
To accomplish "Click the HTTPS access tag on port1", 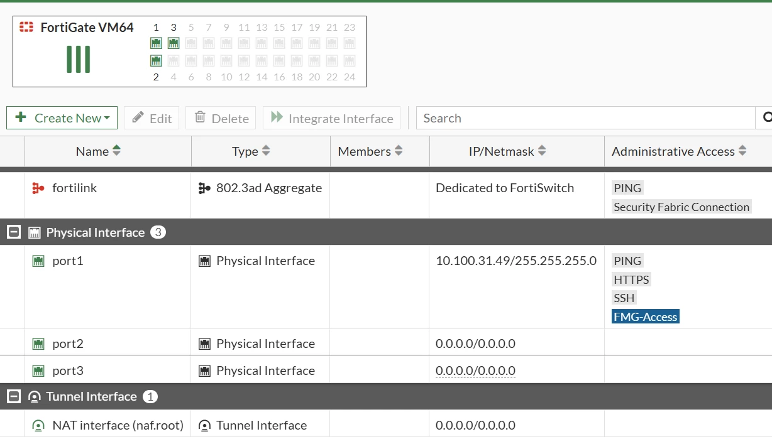I will pyautogui.click(x=631, y=279).
